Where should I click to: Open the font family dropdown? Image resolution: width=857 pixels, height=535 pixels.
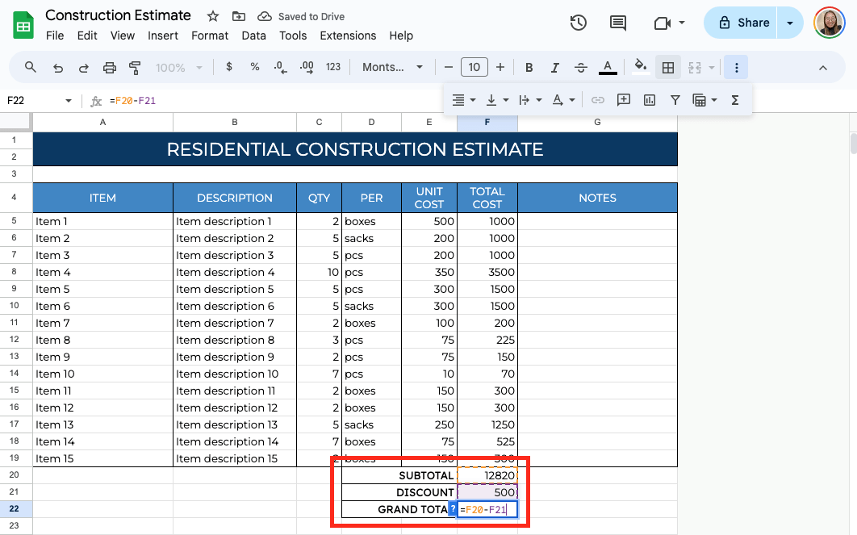pyautogui.click(x=392, y=68)
